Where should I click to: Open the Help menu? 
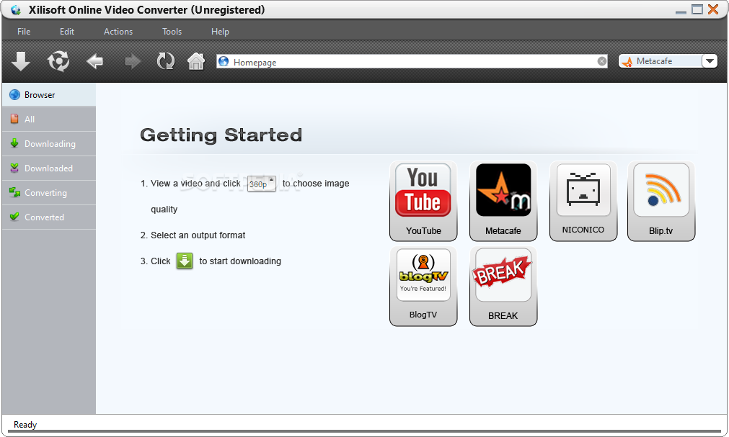220,32
